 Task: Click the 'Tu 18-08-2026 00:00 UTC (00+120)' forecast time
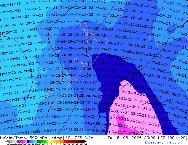[147, 138]
